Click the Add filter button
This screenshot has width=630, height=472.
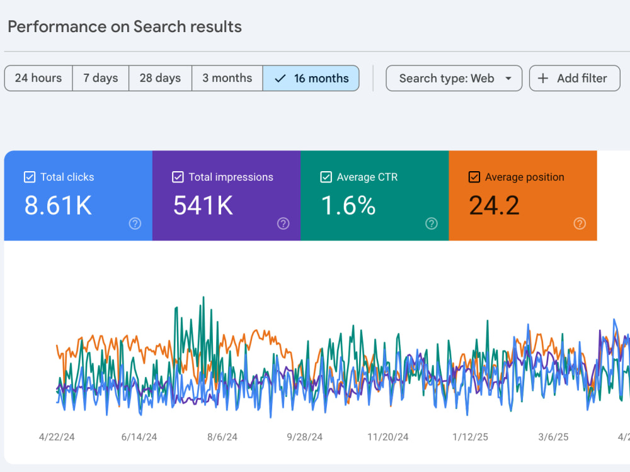575,78
